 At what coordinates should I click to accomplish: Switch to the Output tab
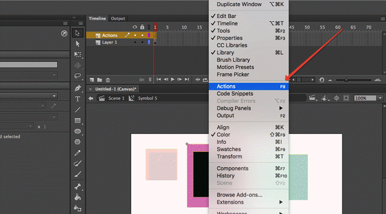coord(117,18)
